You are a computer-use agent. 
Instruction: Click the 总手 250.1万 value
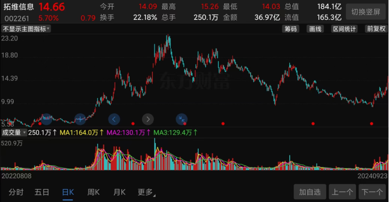pyautogui.click(x=206, y=17)
